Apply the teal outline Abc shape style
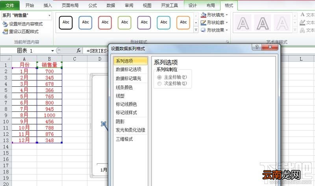Screen dimensions: 315x186 [x=163, y=23]
